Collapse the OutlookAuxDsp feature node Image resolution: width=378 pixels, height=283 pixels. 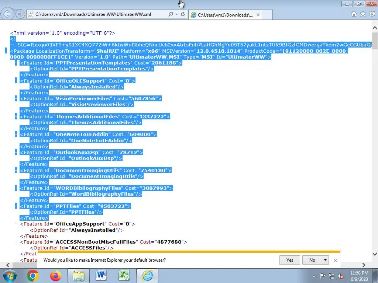point(16,152)
